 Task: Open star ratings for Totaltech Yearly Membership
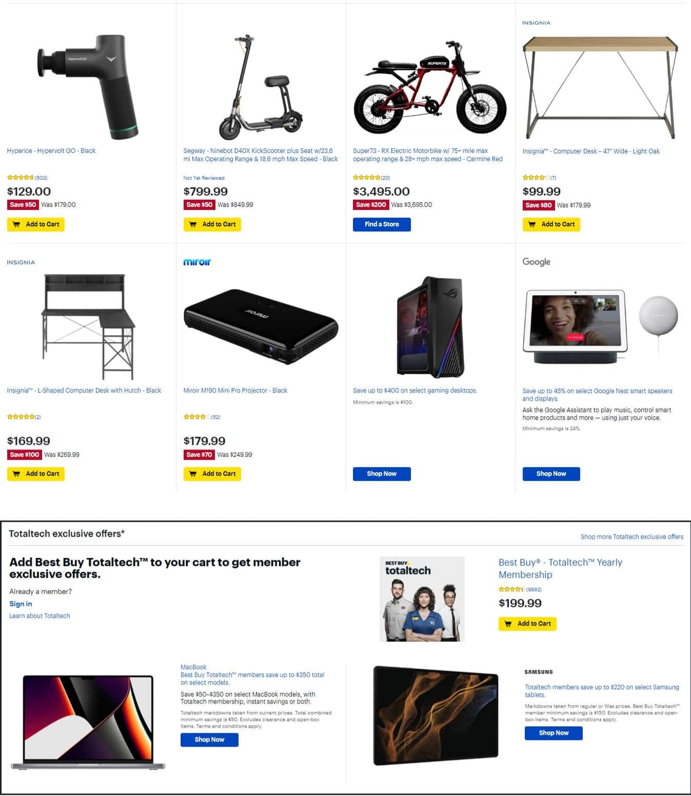point(520,589)
